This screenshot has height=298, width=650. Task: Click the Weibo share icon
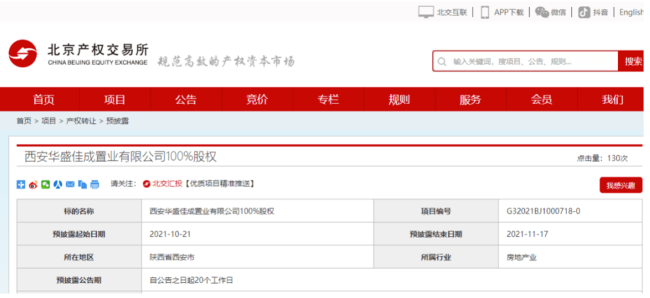(x=33, y=184)
